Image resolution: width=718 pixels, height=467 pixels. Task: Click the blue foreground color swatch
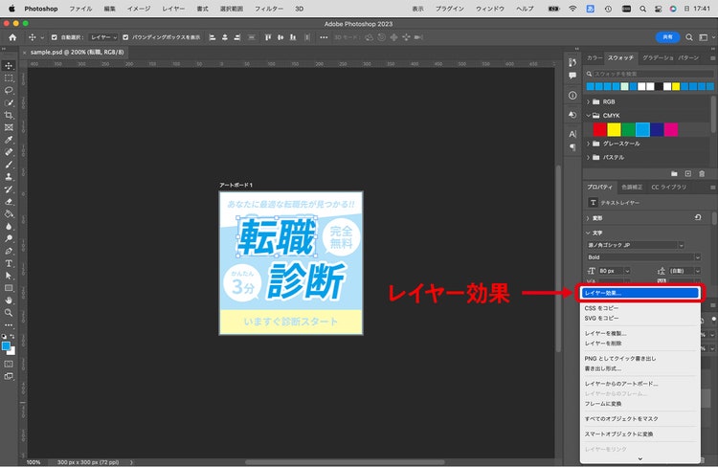click(x=6, y=346)
